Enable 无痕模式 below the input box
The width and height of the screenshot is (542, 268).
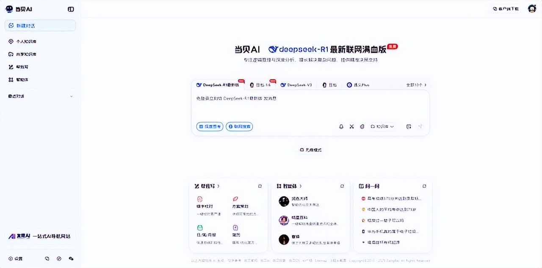(310, 150)
